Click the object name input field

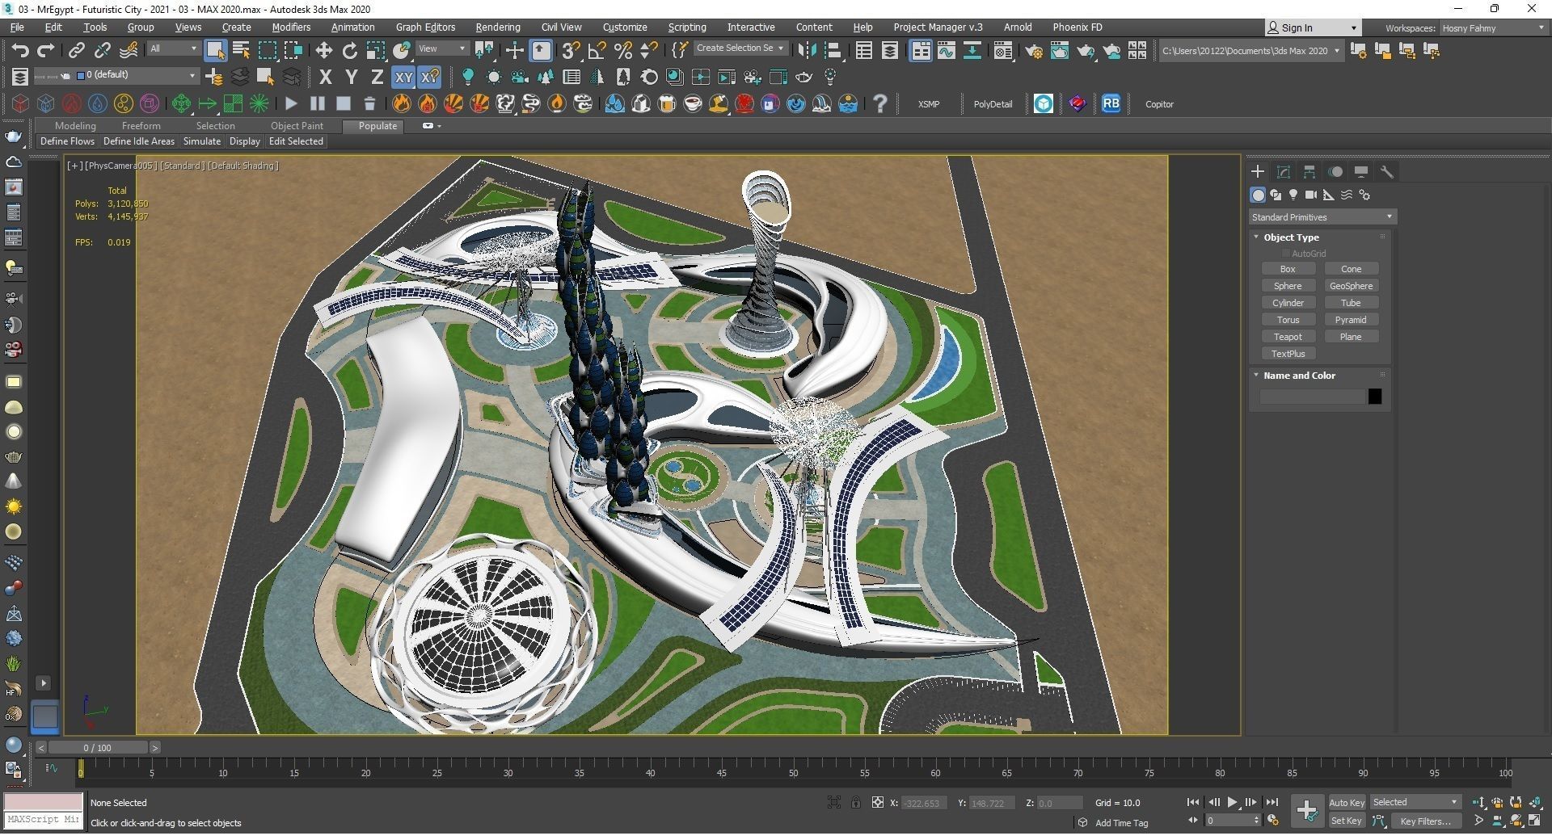[1312, 397]
